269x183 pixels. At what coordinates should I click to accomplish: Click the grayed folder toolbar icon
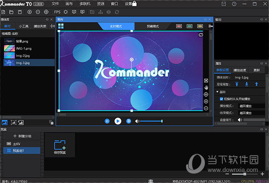[x=92, y=12]
